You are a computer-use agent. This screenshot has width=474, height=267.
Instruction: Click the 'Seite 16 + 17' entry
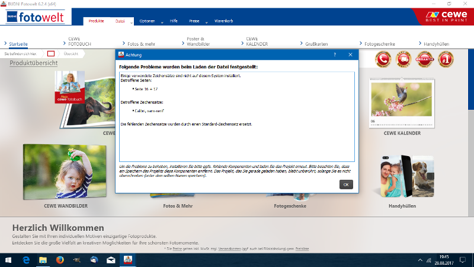point(146,89)
